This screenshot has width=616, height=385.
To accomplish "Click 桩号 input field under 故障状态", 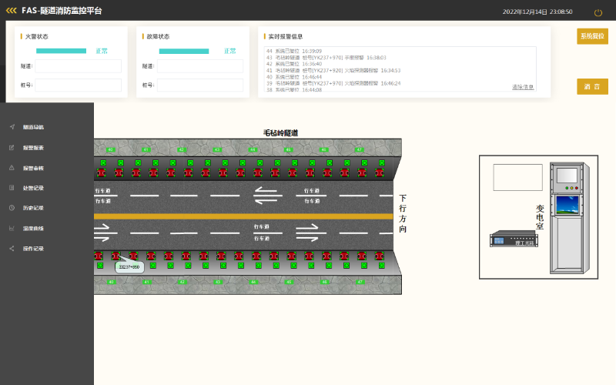I will tap(200, 85).
